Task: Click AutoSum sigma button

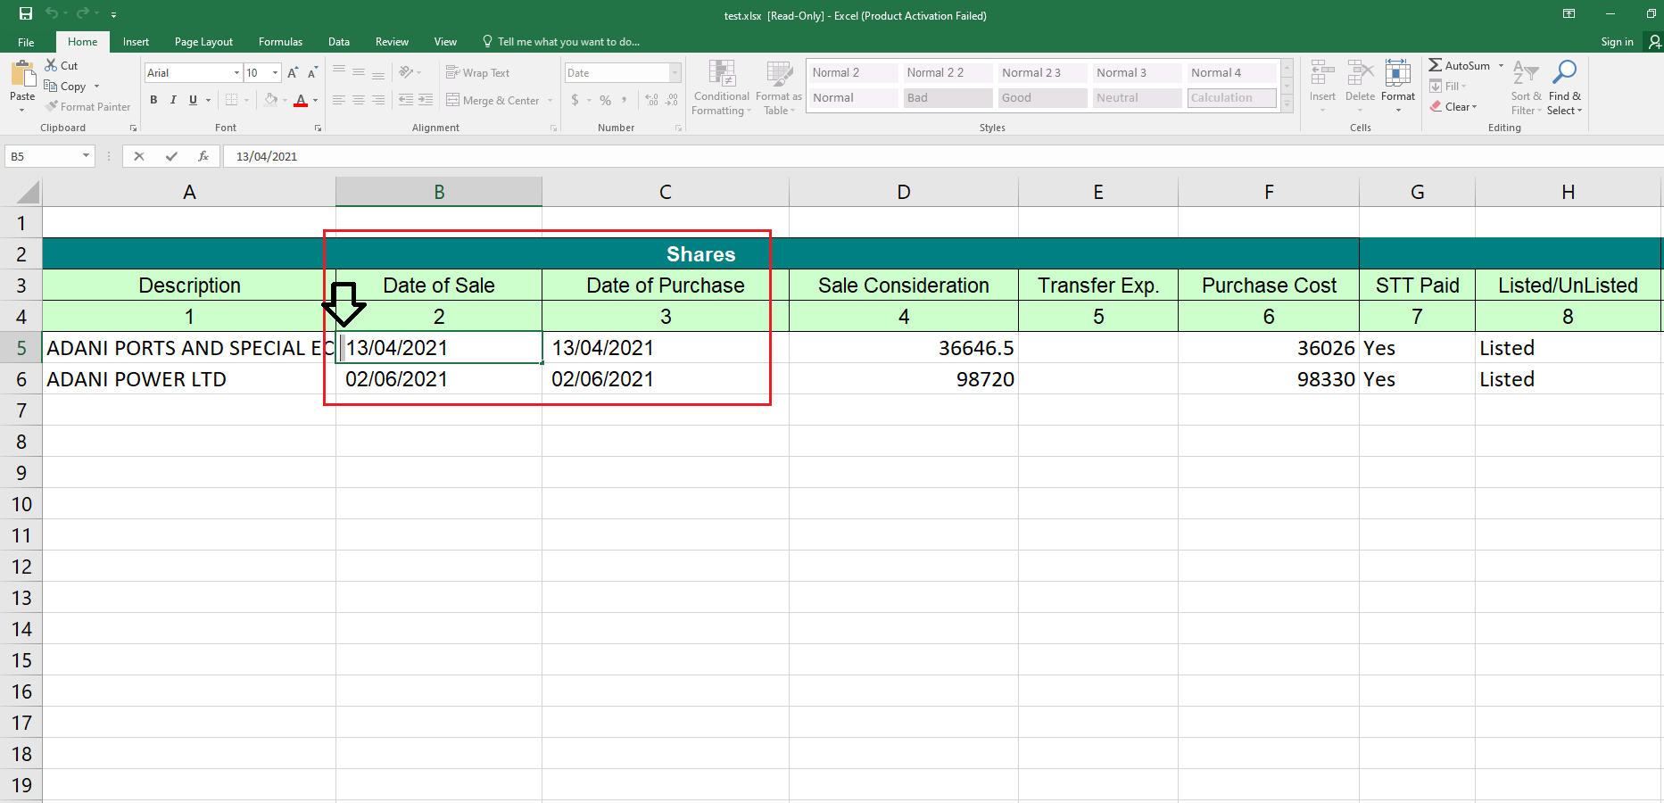Action: point(1460,65)
